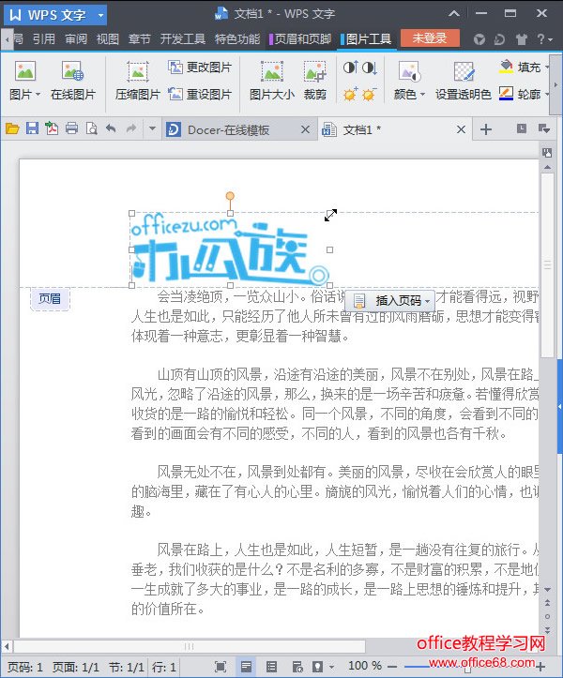Select web layout view in status bar
Image resolution: width=563 pixels, height=678 pixels.
tap(297, 667)
